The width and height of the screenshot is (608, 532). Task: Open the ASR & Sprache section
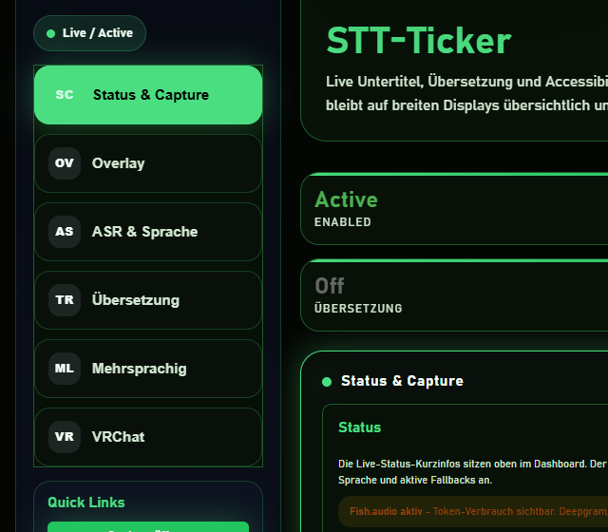pos(148,232)
